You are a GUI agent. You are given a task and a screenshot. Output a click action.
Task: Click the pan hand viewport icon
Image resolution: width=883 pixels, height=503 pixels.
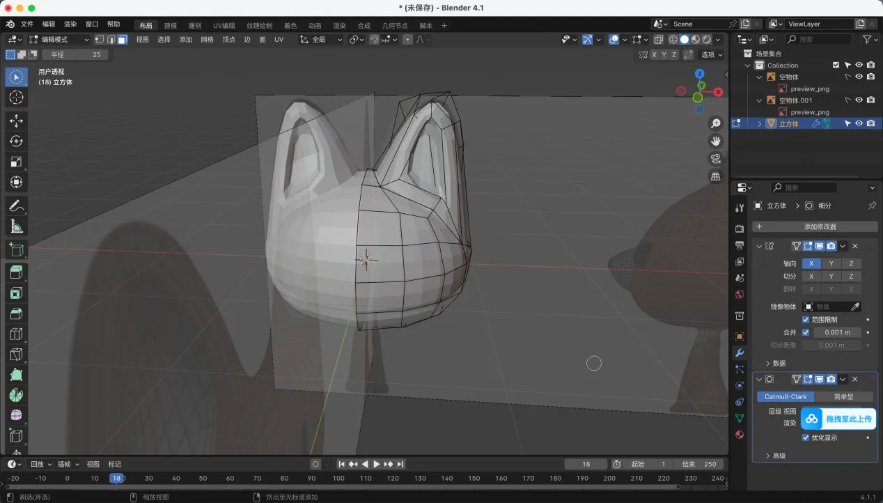pyautogui.click(x=715, y=141)
